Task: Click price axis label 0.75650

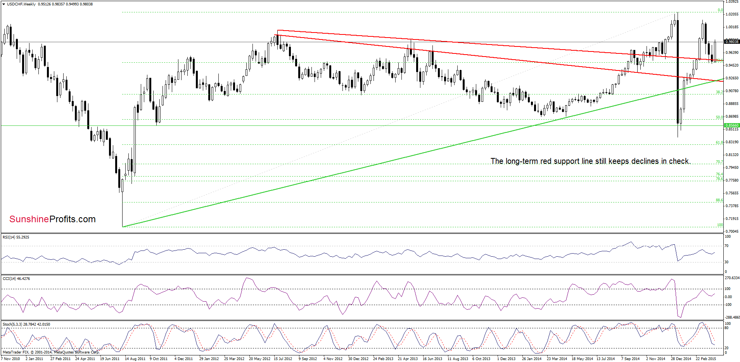Action: point(732,193)
